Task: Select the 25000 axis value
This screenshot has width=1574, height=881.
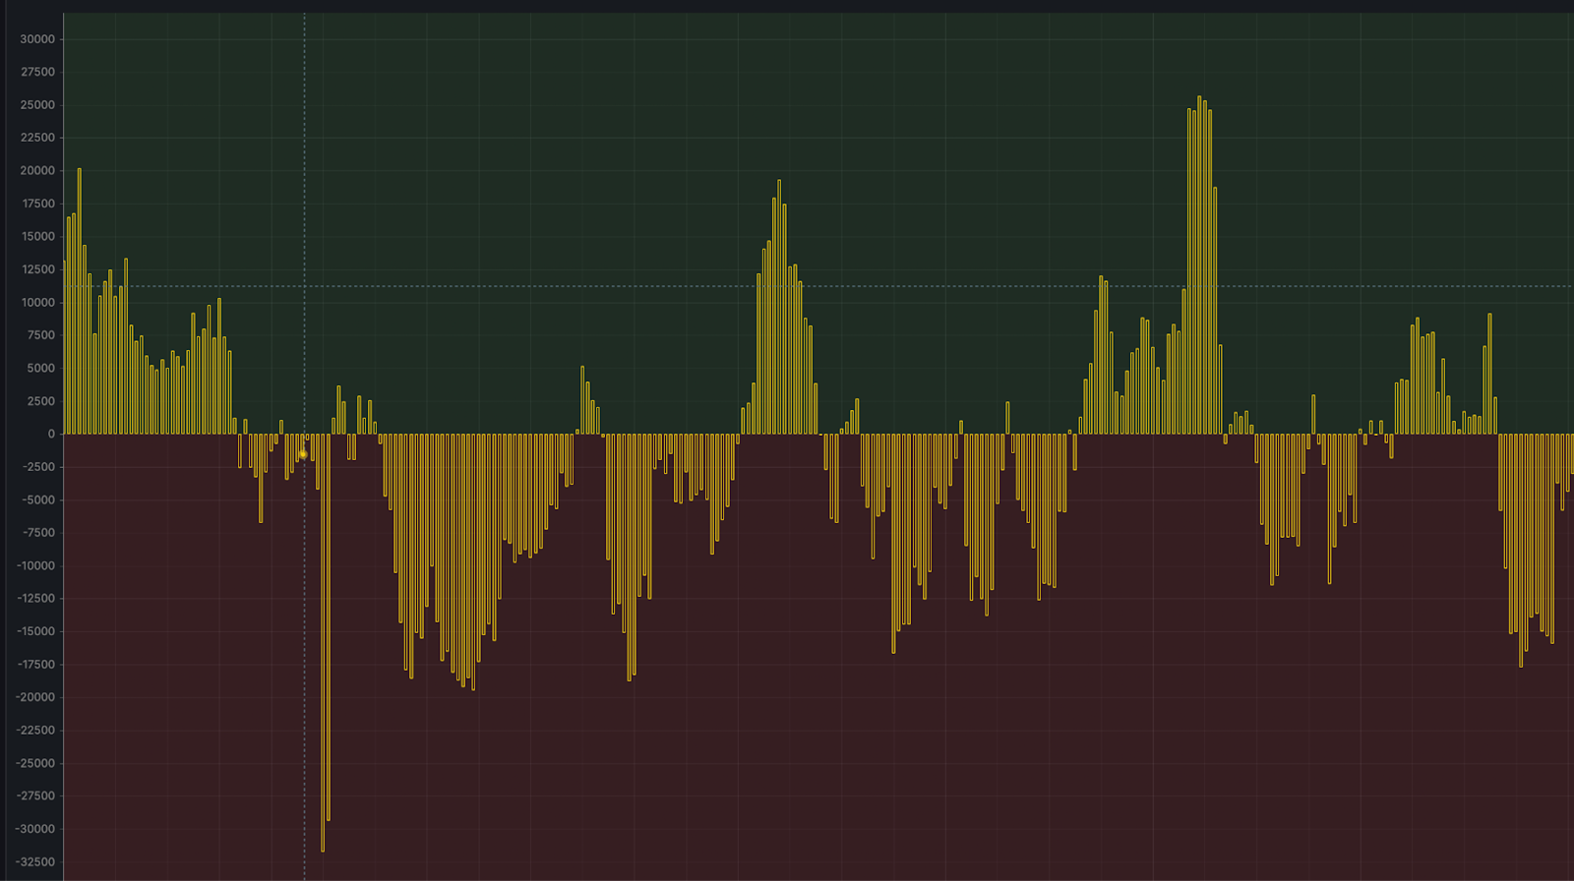Action: pyautogui.click(x=37, y=105)
